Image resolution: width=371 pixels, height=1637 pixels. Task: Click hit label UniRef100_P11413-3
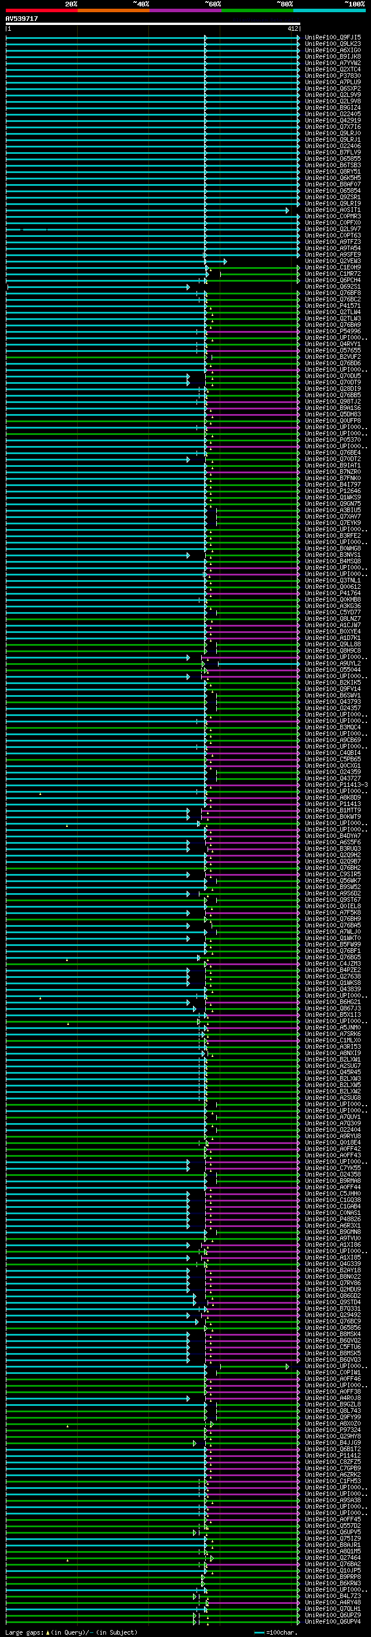tap(336, 786)
